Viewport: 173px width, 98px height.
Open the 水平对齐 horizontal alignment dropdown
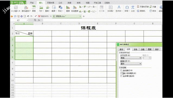point(131,58)
